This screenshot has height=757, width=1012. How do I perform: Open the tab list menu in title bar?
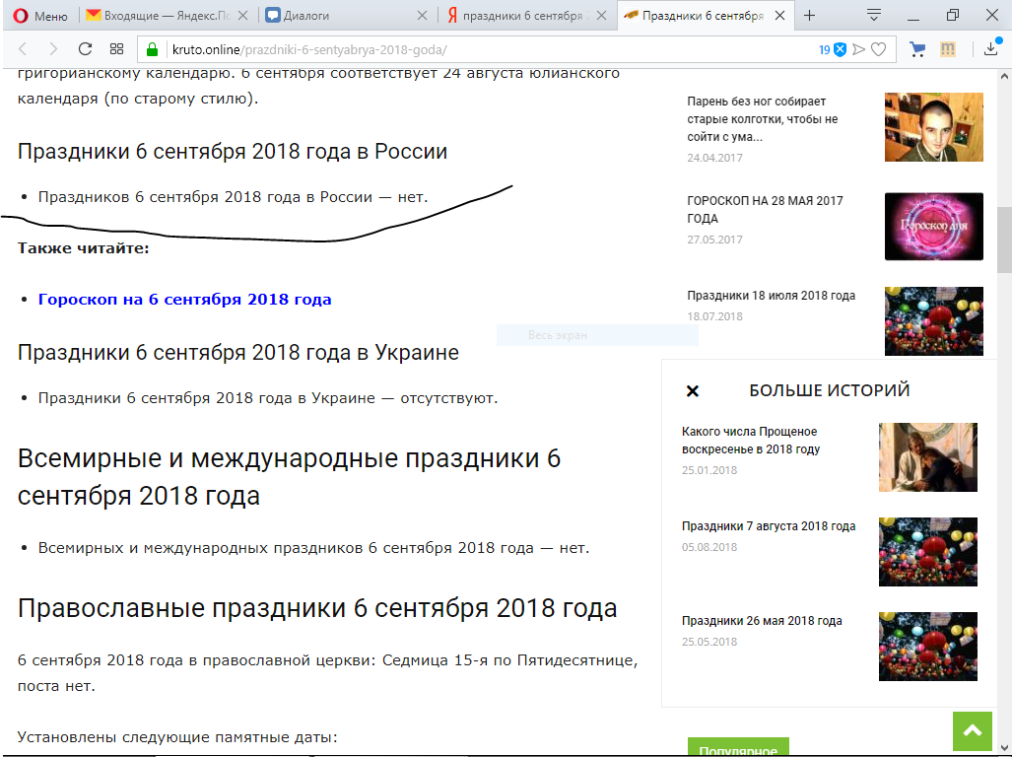pos(874,16)
